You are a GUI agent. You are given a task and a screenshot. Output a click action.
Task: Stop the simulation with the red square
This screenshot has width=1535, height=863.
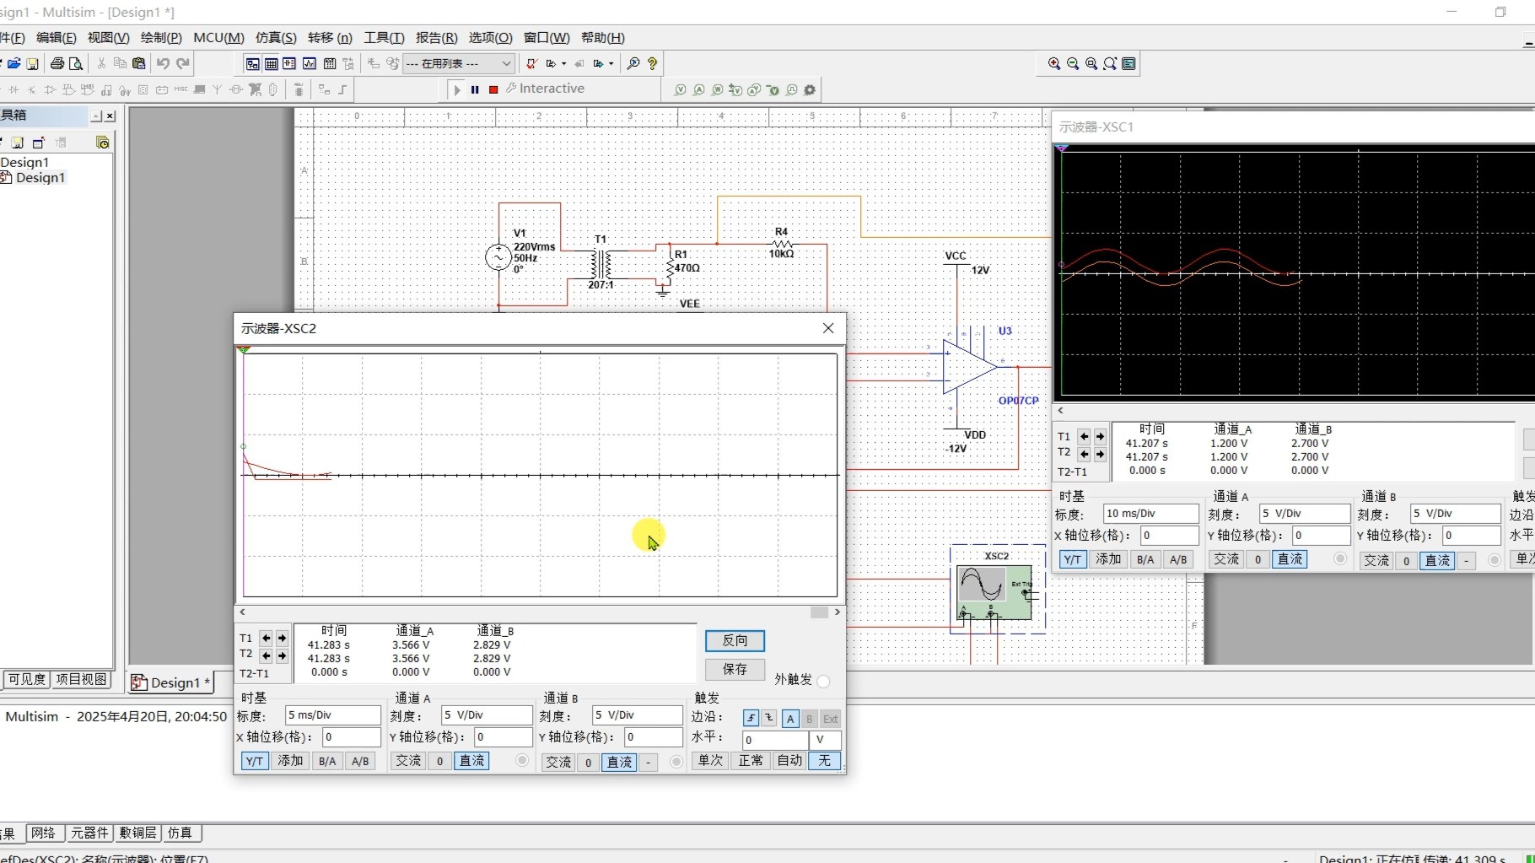pyautogui.click(x=493, y=89)
